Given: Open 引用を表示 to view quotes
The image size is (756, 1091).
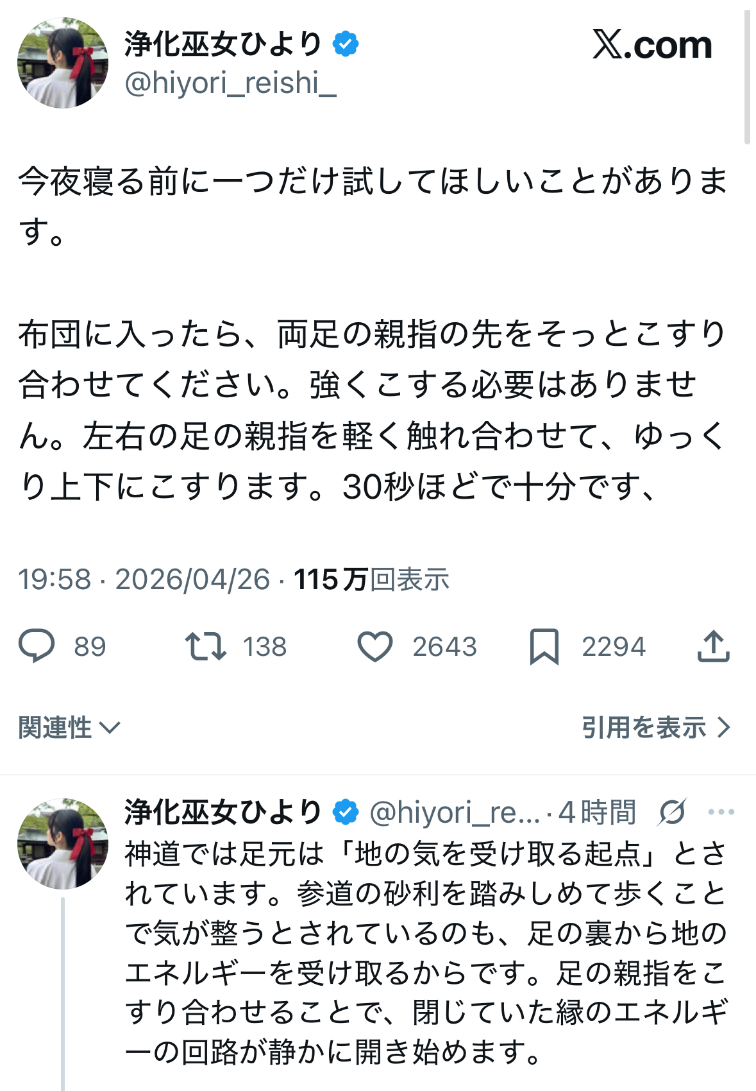Looking at the screenshot, I should click(x=655, y=728).
